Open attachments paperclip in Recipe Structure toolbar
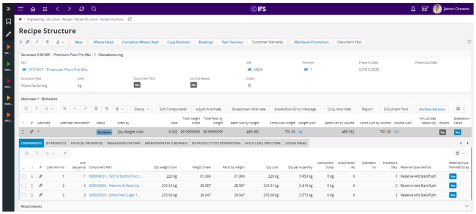The width and height of the screenshot is (476, 214). click(28, 42)
